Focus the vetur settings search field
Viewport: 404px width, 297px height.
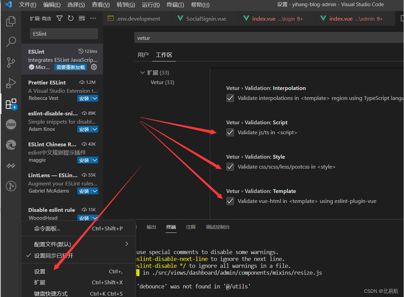[269, 38]
